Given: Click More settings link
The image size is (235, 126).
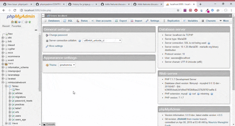Looking at the screenshot, I should click(56, 46).
